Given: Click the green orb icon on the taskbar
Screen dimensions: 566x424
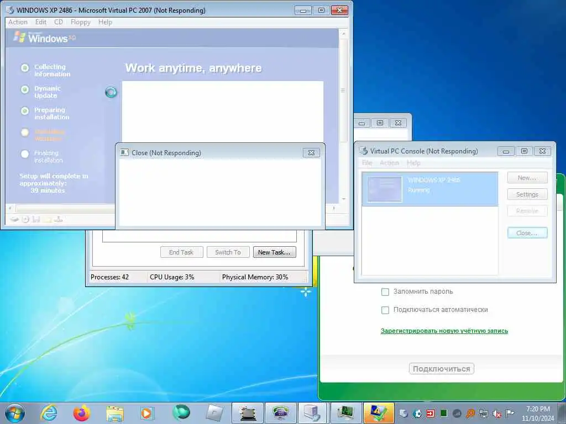Looking at the screenshot, I should [181, 412].
